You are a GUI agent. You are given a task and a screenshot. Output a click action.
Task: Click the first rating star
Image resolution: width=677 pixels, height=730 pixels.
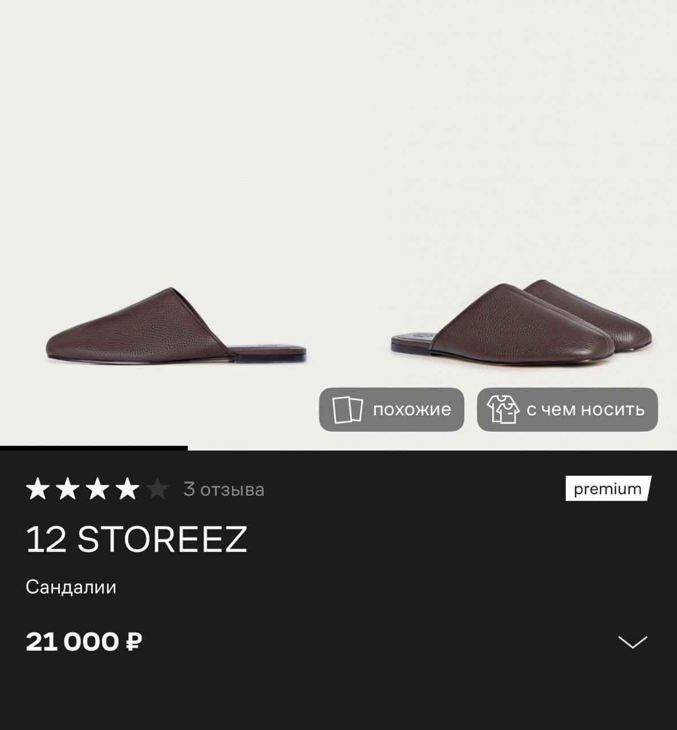pyautogui.click(x=38, y=489)
